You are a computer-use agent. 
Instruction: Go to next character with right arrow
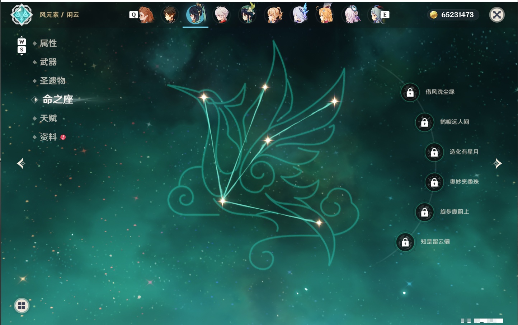click(498, 163)
